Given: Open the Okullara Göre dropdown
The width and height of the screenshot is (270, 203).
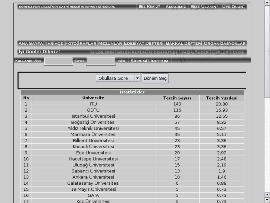Looking at the screenshot, I should (118, 78).
